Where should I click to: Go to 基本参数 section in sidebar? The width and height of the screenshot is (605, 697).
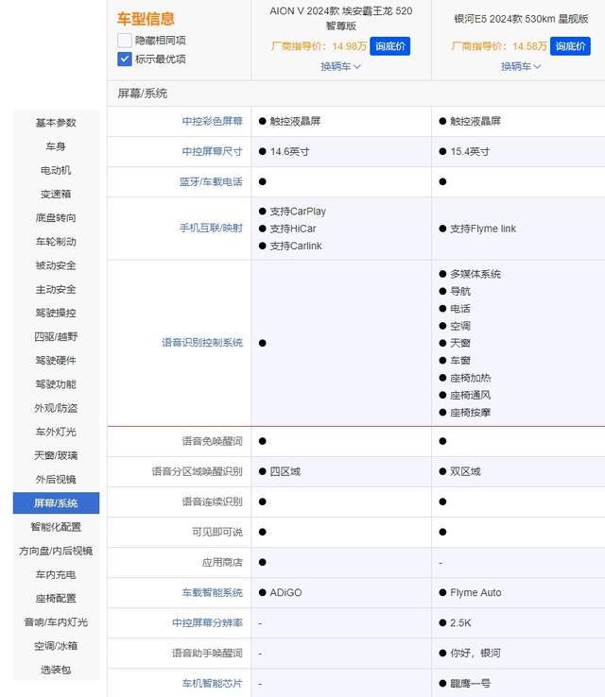point(56,122)
